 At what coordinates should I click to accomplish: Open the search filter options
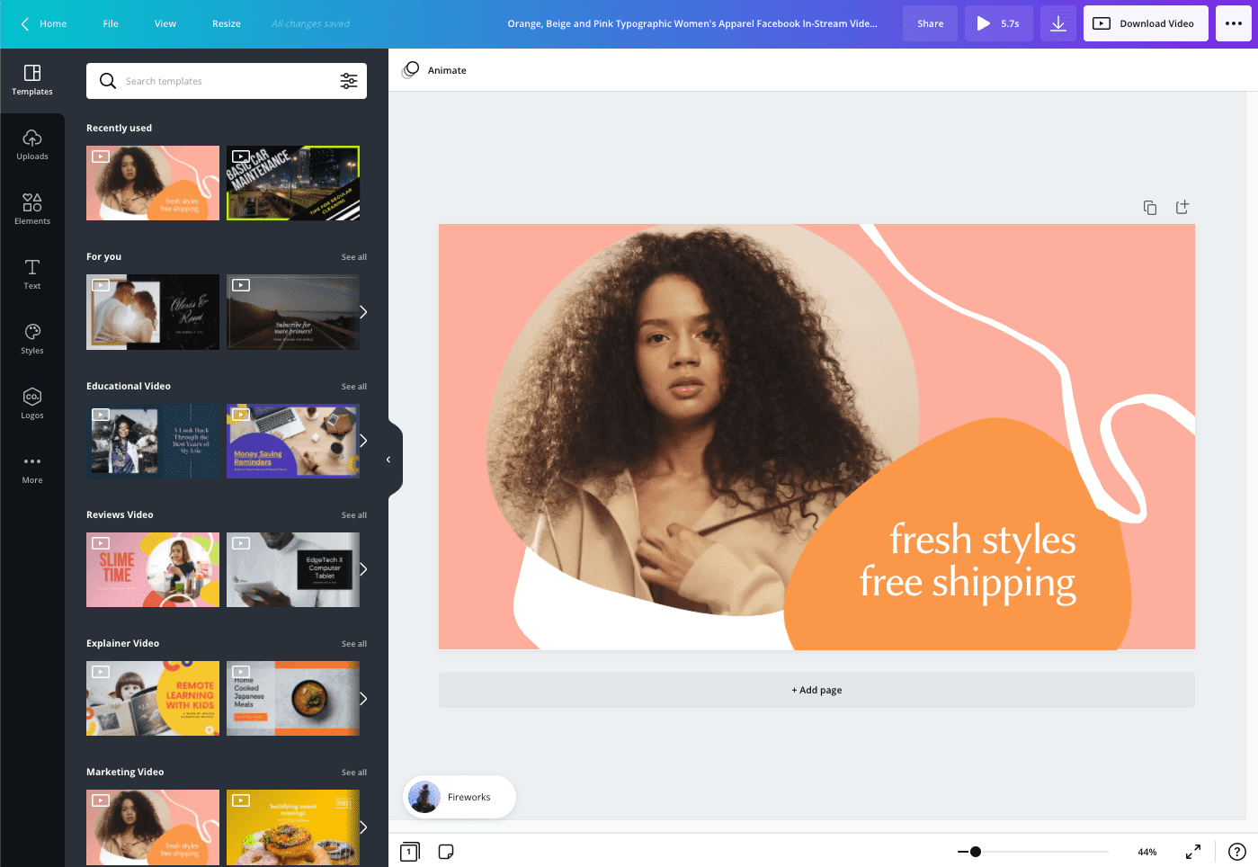click(349, 81)
